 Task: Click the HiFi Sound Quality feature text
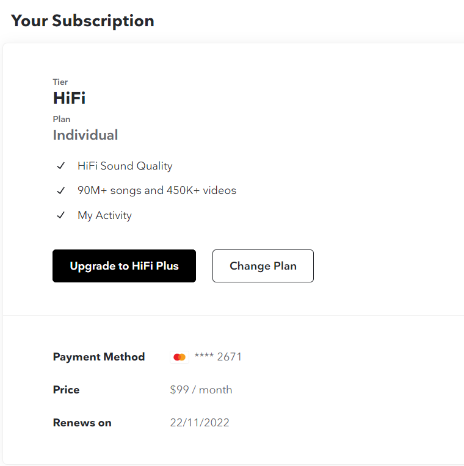click(x=125, y=166)
